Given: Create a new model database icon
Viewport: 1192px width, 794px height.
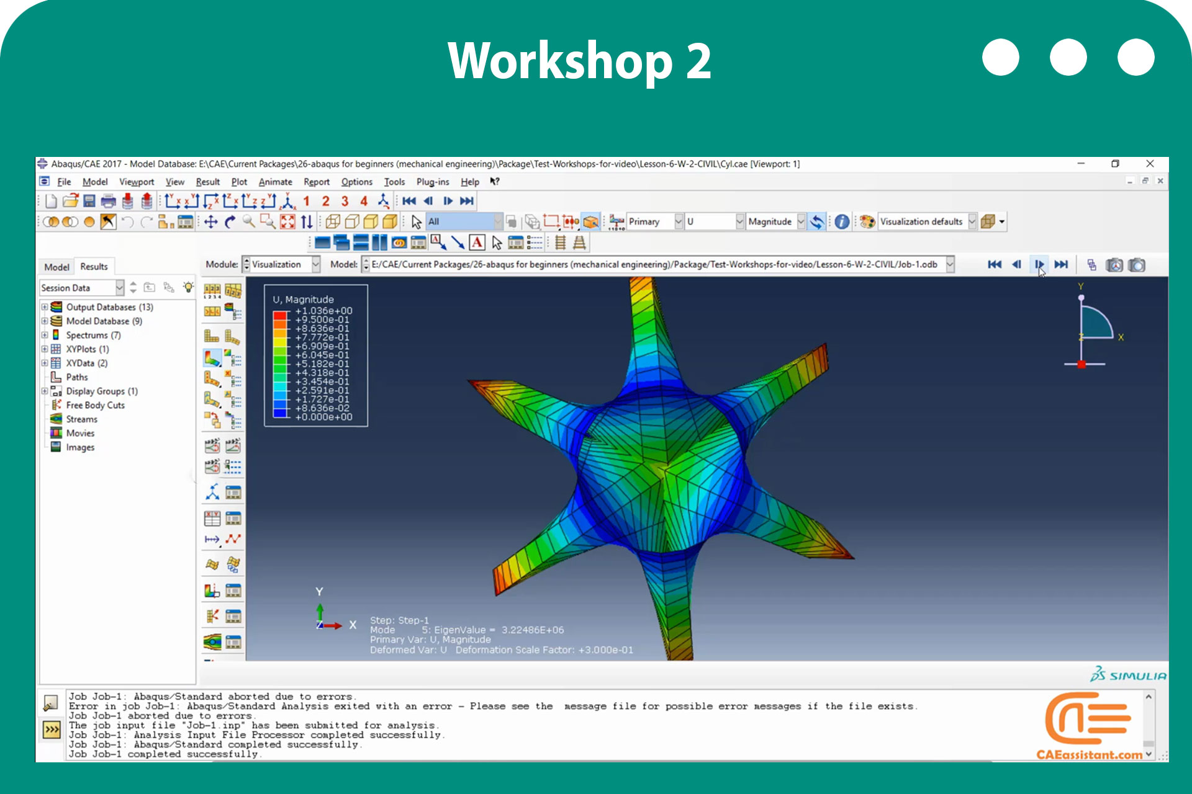Looking at the screenshot, I should 51,201.
